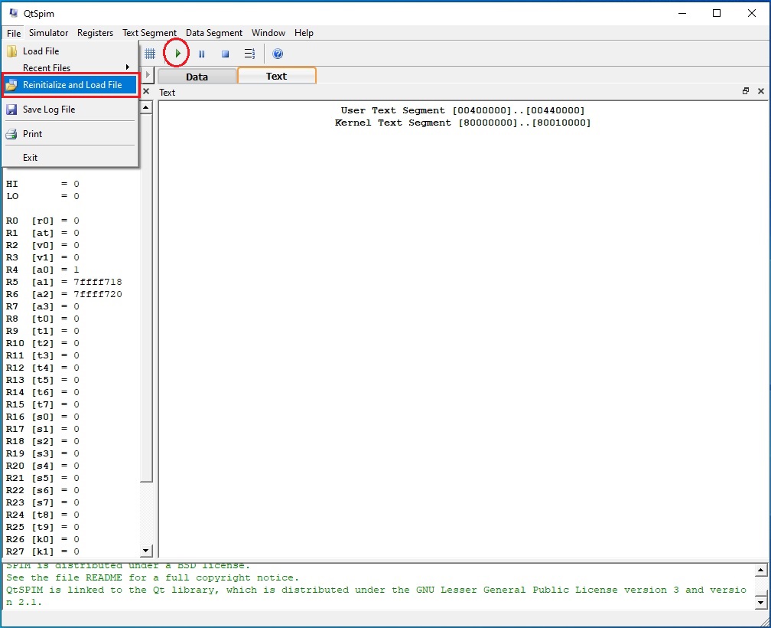771x628 pixels.
Task: Switch to the Text tab
Action: pyautogui.click(x=276, y=76)
